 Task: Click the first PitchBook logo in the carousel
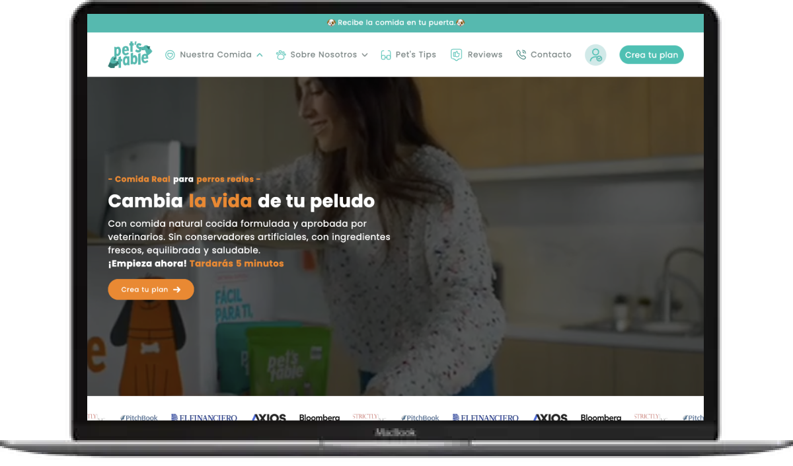pos(139,418)
